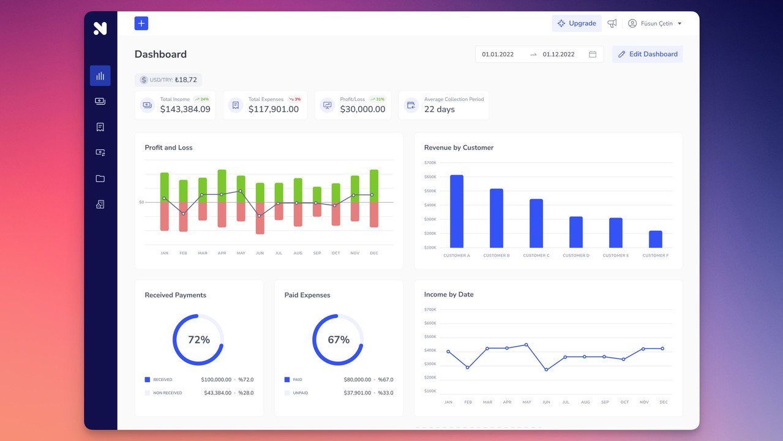Click the N logo in sidebar
Image resolution: width=783 pixels, height=441 pixels.
pos(100,28)
